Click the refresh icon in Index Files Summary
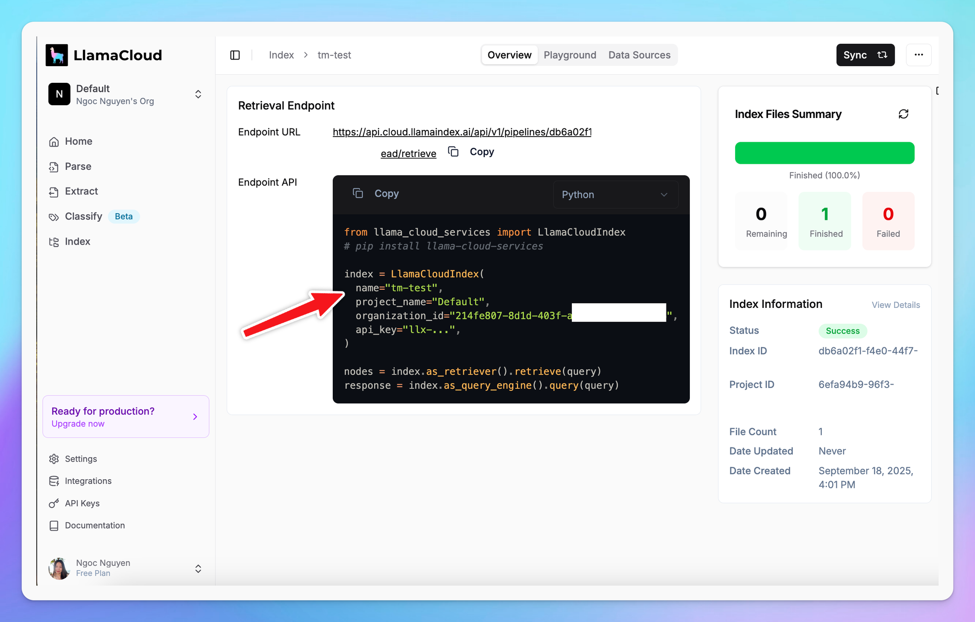 point(903,114)
